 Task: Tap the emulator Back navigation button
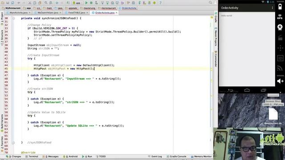(x=231, y=90)
